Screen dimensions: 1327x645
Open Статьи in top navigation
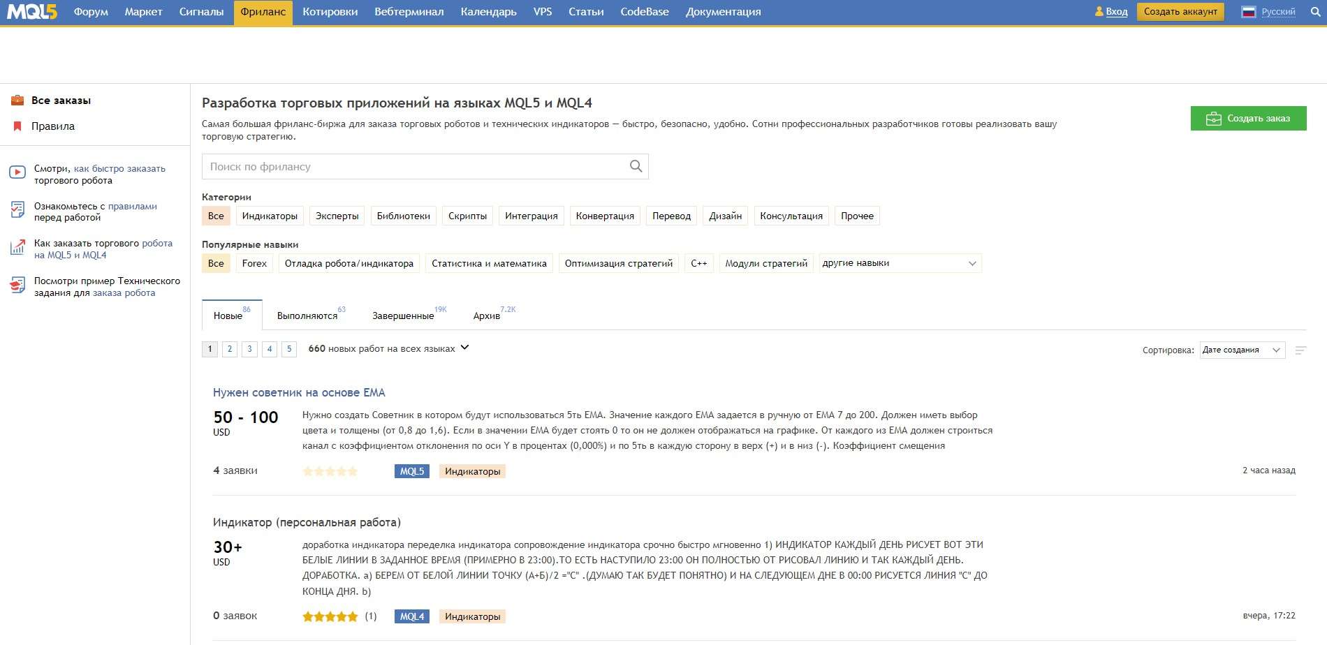(x=586, y=12)
